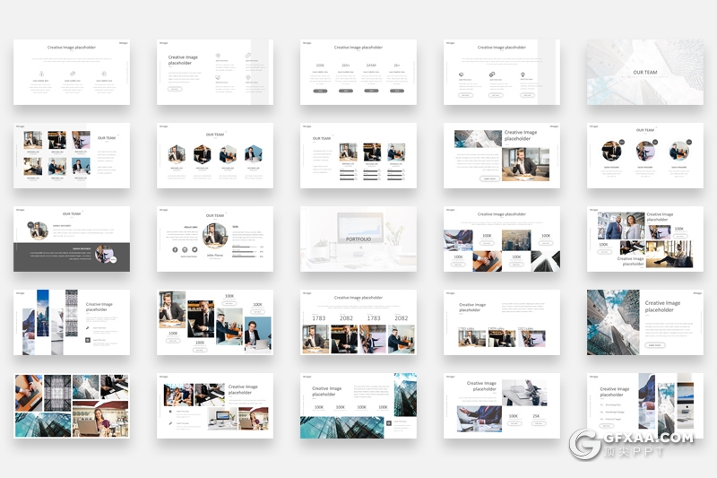Click the button on the upward skyscraper slide
Viewport: 717px width, 478px height.
pos(654,344)
